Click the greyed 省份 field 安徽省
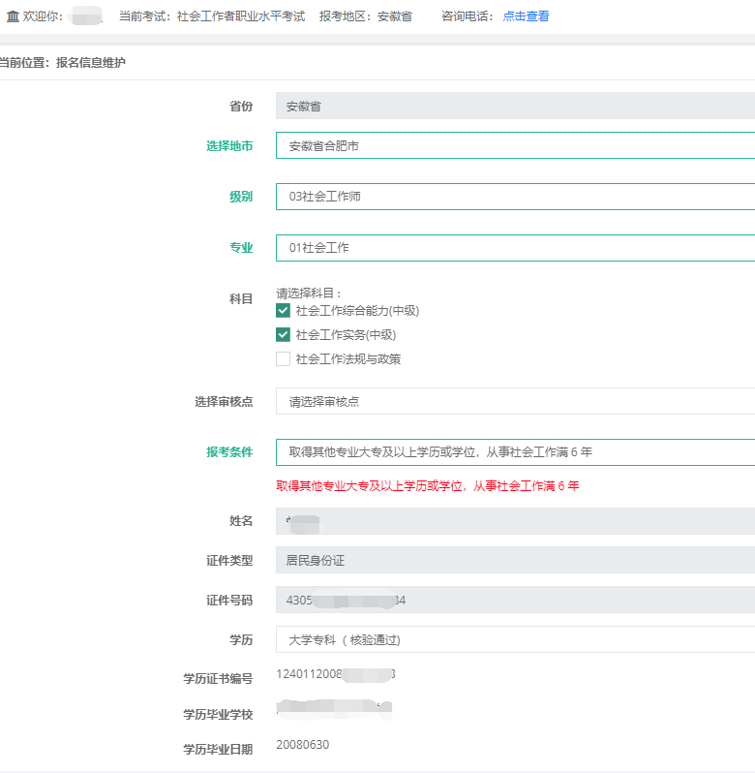 (515, 106)
